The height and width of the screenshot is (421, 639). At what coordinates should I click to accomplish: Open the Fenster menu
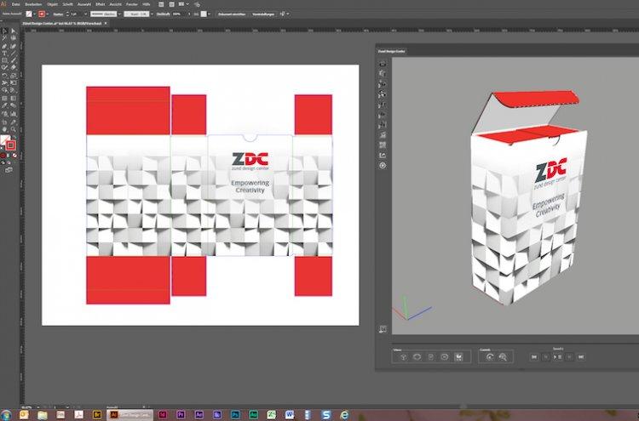(x=132, y=4)
